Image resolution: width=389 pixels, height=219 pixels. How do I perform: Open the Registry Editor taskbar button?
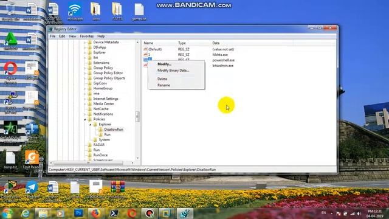(x=185, y=214)
